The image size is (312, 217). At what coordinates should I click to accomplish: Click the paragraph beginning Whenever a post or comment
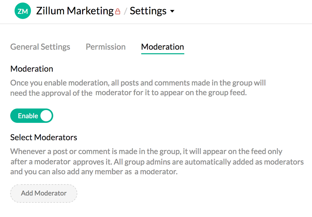pyautogui.click(x=146, y=151)
